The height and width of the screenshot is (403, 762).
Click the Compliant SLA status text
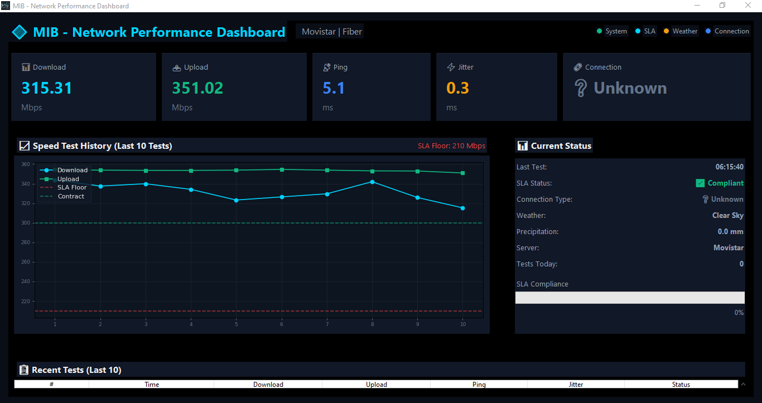(x=726, y=183)
